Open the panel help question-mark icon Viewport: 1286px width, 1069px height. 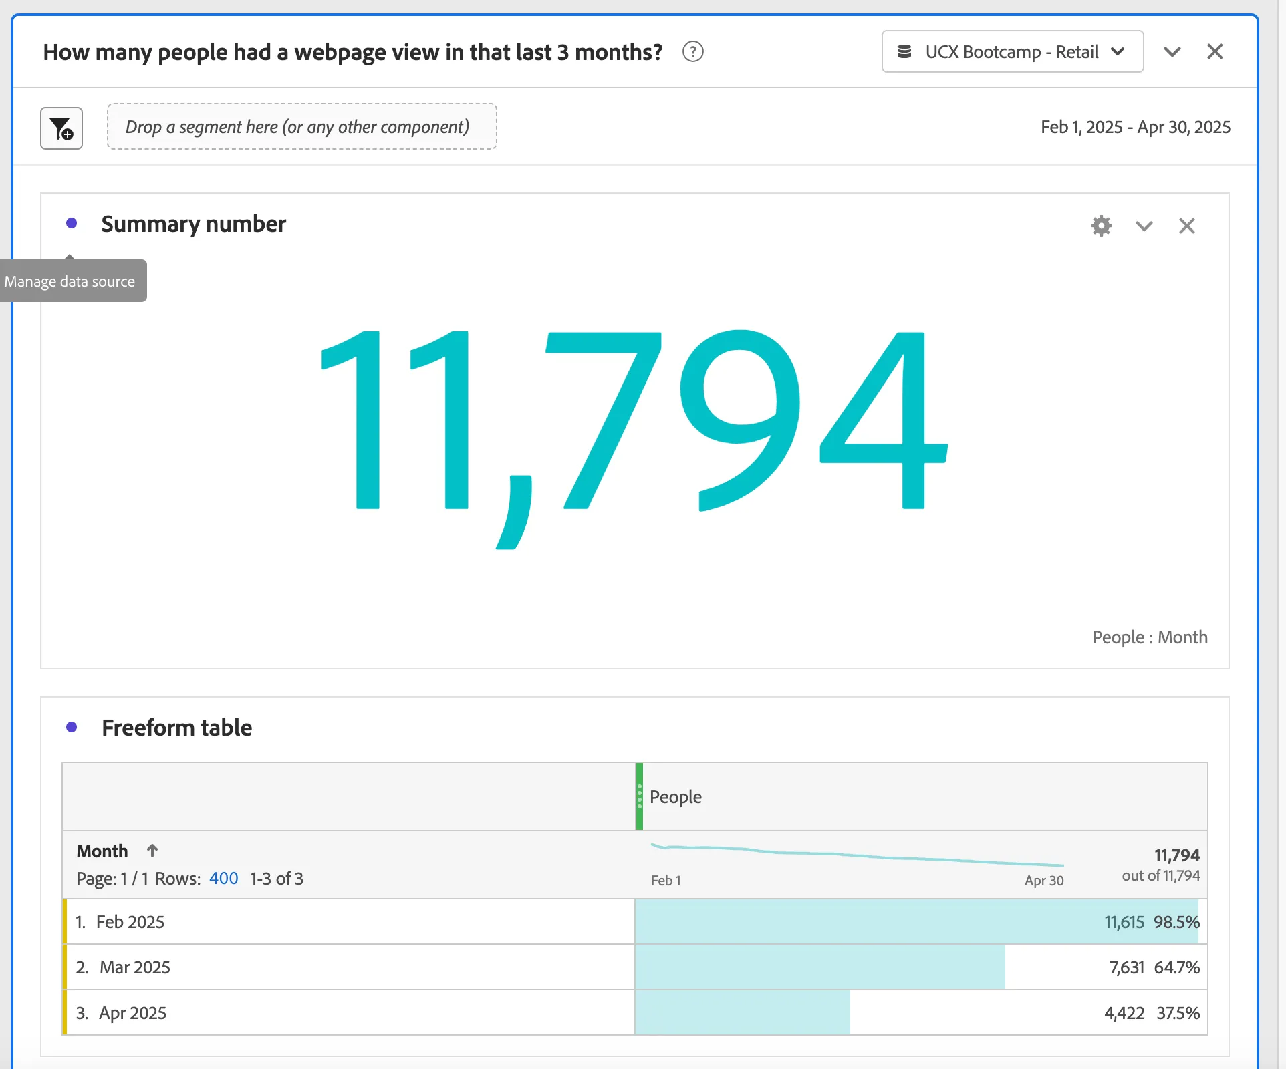[692, 51]
